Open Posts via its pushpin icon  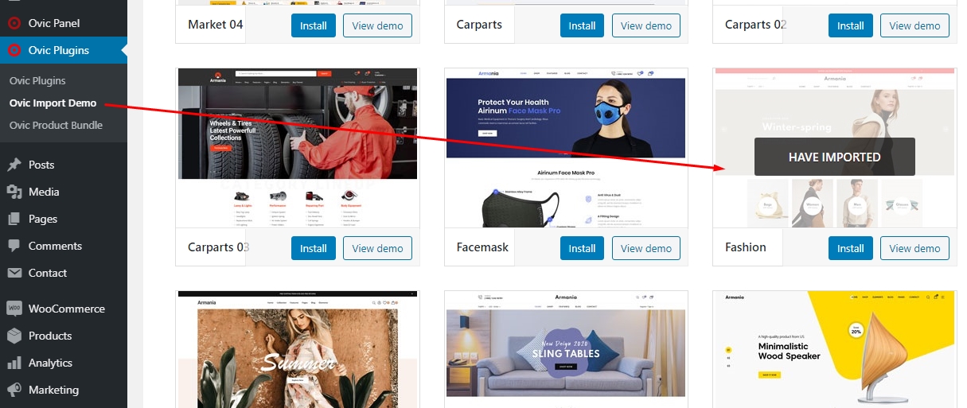[x=14, y=165]
